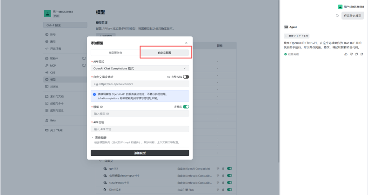This screenshot has width=368, height=195.
Task: Dislike the Agent response with thumbs down
Action: click(351, 54)
